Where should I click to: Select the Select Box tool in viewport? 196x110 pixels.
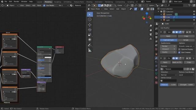[90, 14]
